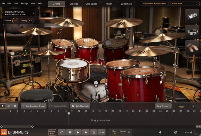Open the Edit menu
The image size is (201, 136).
coord(9,3)
